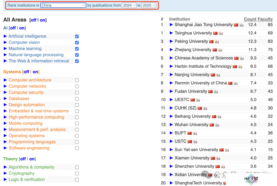Click the Faculty column header

point(265,19)
